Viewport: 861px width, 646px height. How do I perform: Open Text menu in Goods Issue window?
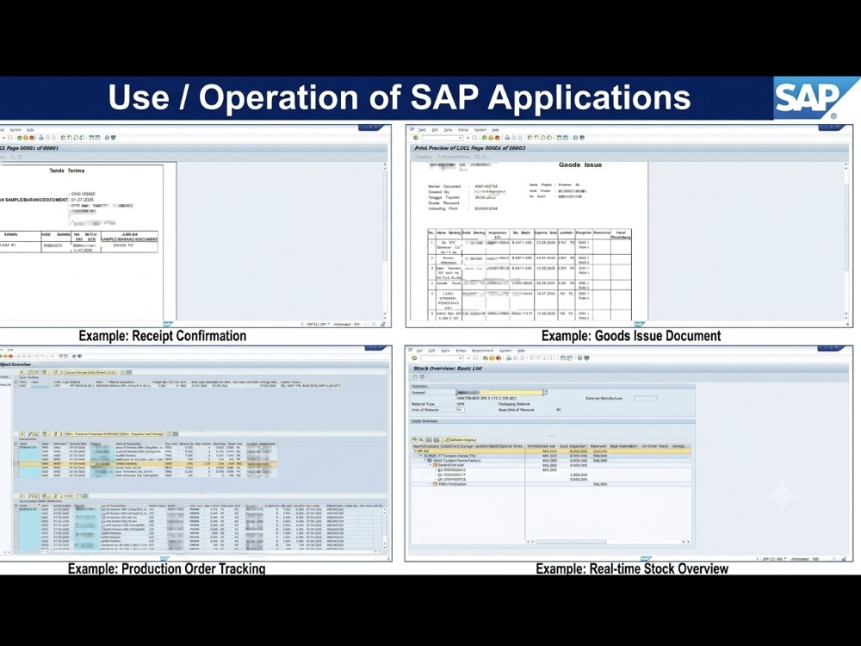pyautogui.click(x=422, y=130)
